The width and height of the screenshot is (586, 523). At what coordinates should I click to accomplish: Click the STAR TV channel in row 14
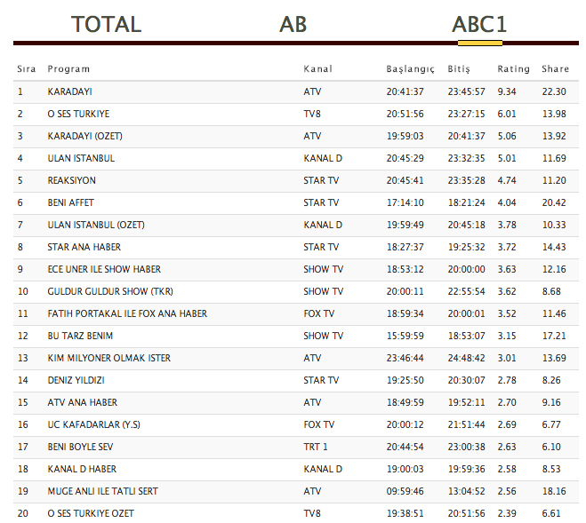click(x=321, y=380)
